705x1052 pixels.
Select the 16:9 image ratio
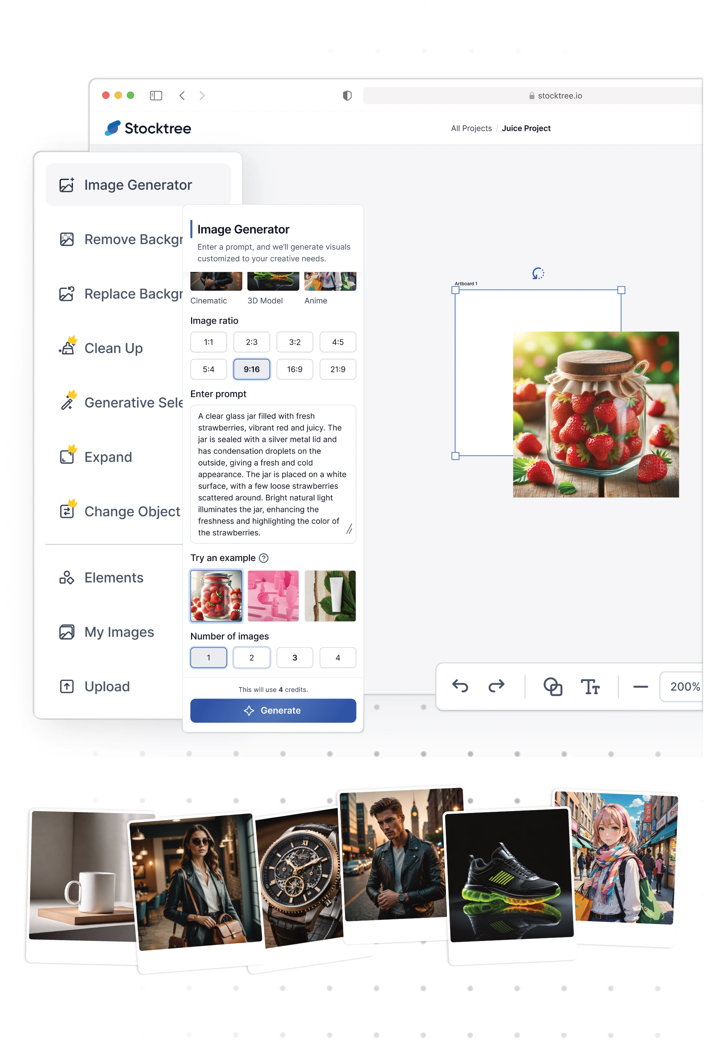(294, 369)
